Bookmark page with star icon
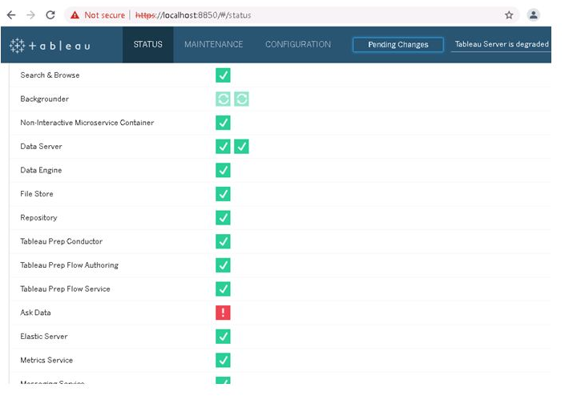This screenshot has height=400, width=585. coord(509,15)
